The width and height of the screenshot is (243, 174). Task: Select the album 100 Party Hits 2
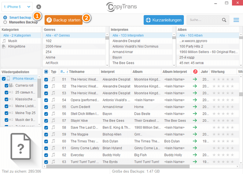tap(208, 46)
